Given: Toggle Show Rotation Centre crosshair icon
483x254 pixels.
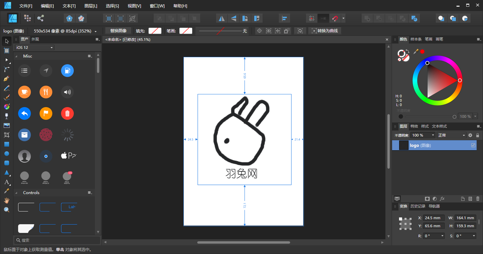Looking at the screenshot, I should 259,31.
